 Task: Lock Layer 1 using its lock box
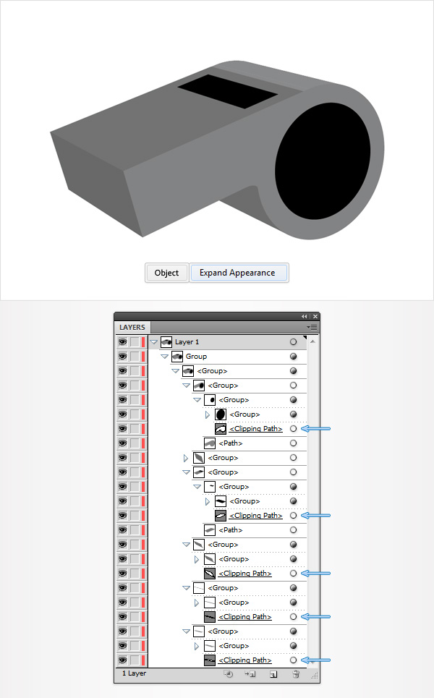pos(135,342)
